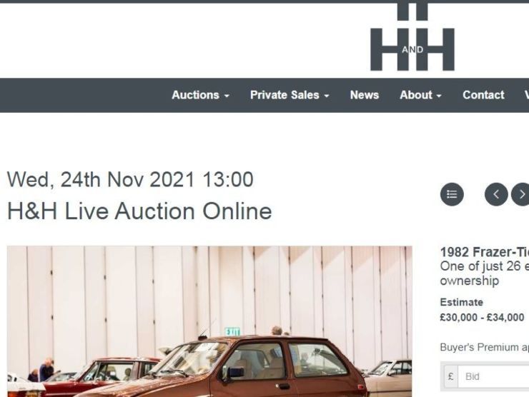529x397 pixels.
Task: Click the Estimate label
Action: (461, 302)
